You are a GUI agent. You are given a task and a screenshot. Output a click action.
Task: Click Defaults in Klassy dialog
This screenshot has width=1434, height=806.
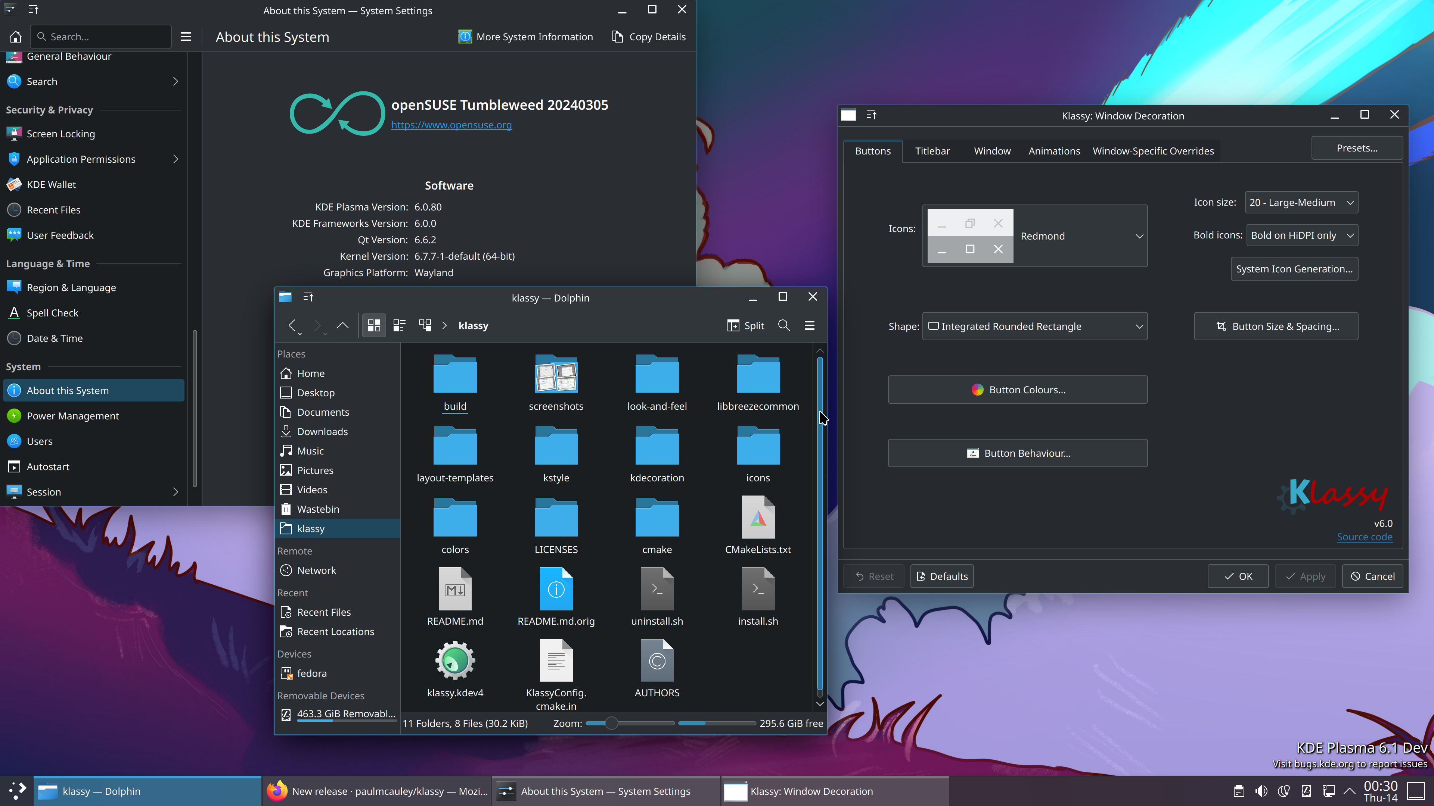[942, 576]
